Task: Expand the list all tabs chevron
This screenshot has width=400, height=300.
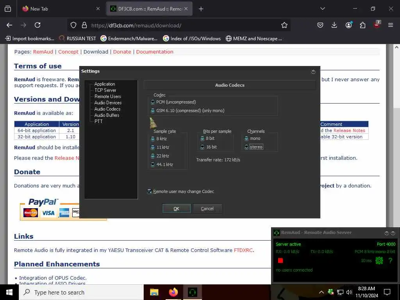Action: click(322, 9)
